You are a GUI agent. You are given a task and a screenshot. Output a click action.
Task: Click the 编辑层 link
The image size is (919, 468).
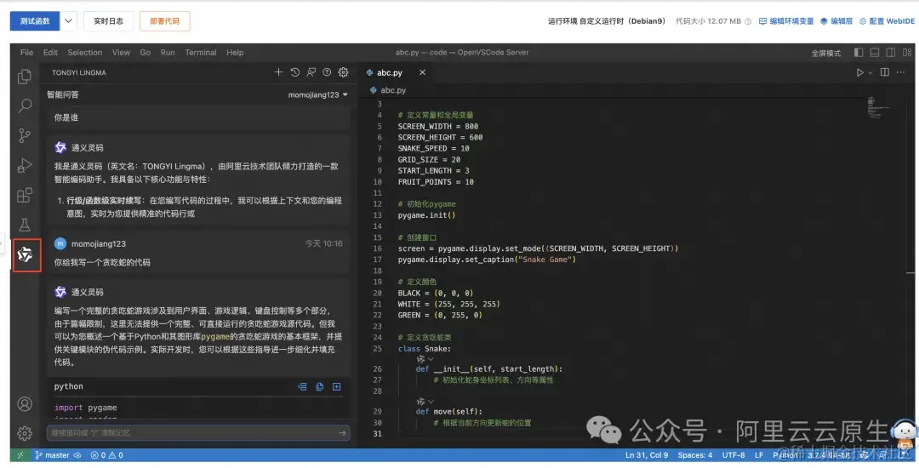[836, 21]
